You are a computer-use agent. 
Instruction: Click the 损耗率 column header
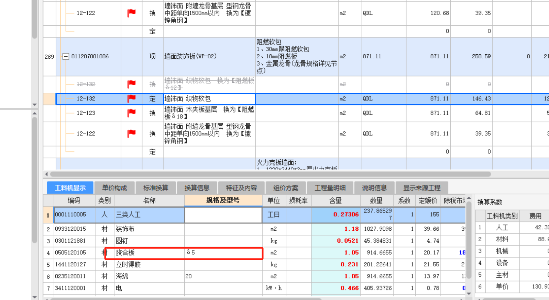[298, 200]
